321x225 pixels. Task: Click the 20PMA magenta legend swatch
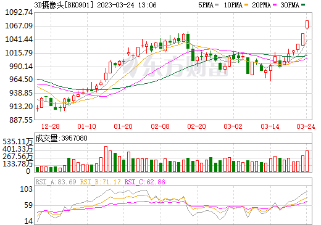(275, 5)
